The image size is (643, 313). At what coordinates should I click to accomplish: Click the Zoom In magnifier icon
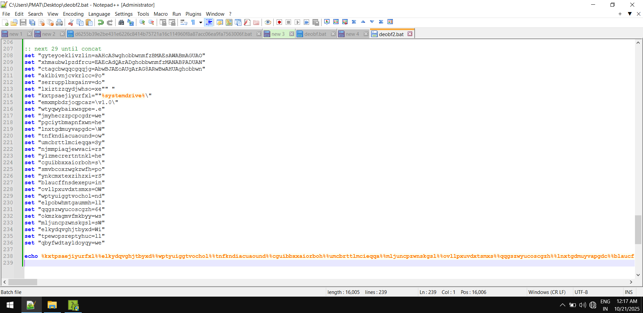point(142,22)
